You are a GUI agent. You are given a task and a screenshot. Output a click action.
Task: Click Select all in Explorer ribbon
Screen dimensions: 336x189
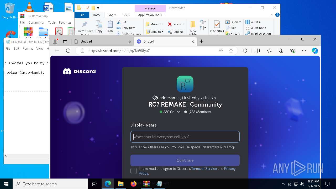point(254,22)
